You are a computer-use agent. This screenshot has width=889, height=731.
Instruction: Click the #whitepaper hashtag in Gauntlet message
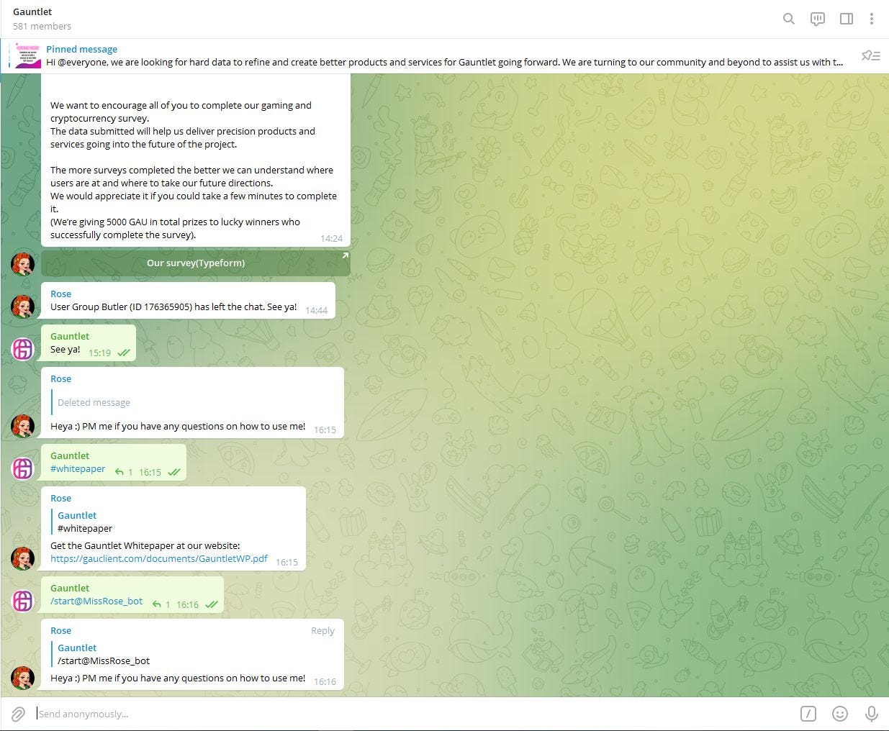click(78, 469)
